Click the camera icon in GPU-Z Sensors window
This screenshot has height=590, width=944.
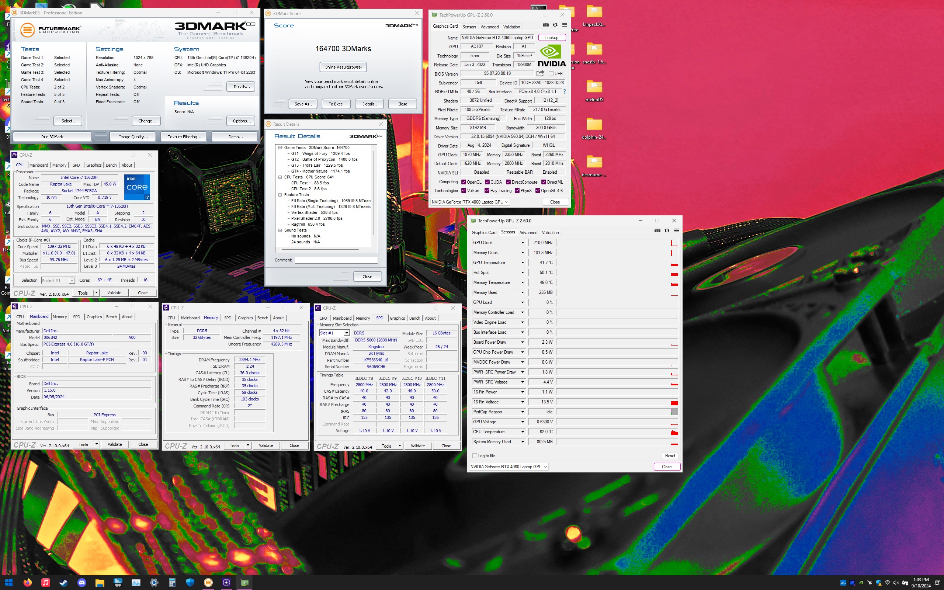point(657,230)
